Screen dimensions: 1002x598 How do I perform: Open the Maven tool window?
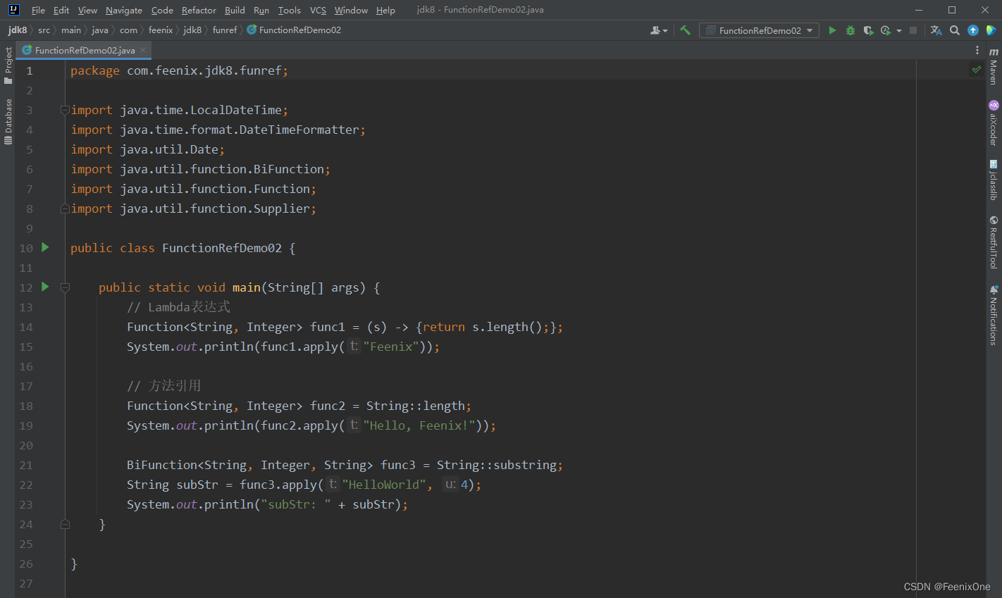(994, 66)
